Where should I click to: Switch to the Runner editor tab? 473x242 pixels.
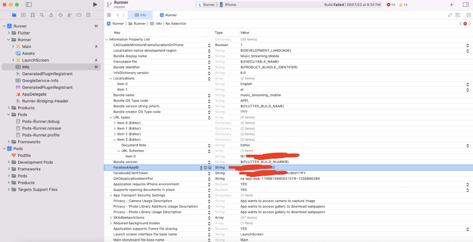(x=168, y=15)
